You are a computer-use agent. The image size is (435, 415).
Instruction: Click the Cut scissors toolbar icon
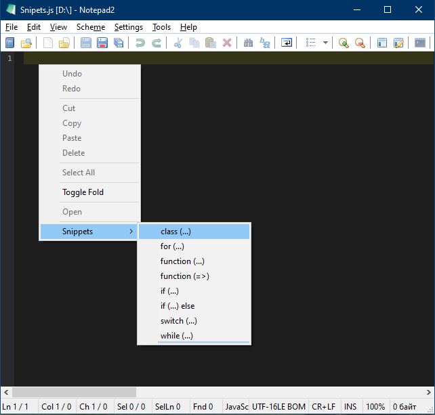click(x=178, y=43)
